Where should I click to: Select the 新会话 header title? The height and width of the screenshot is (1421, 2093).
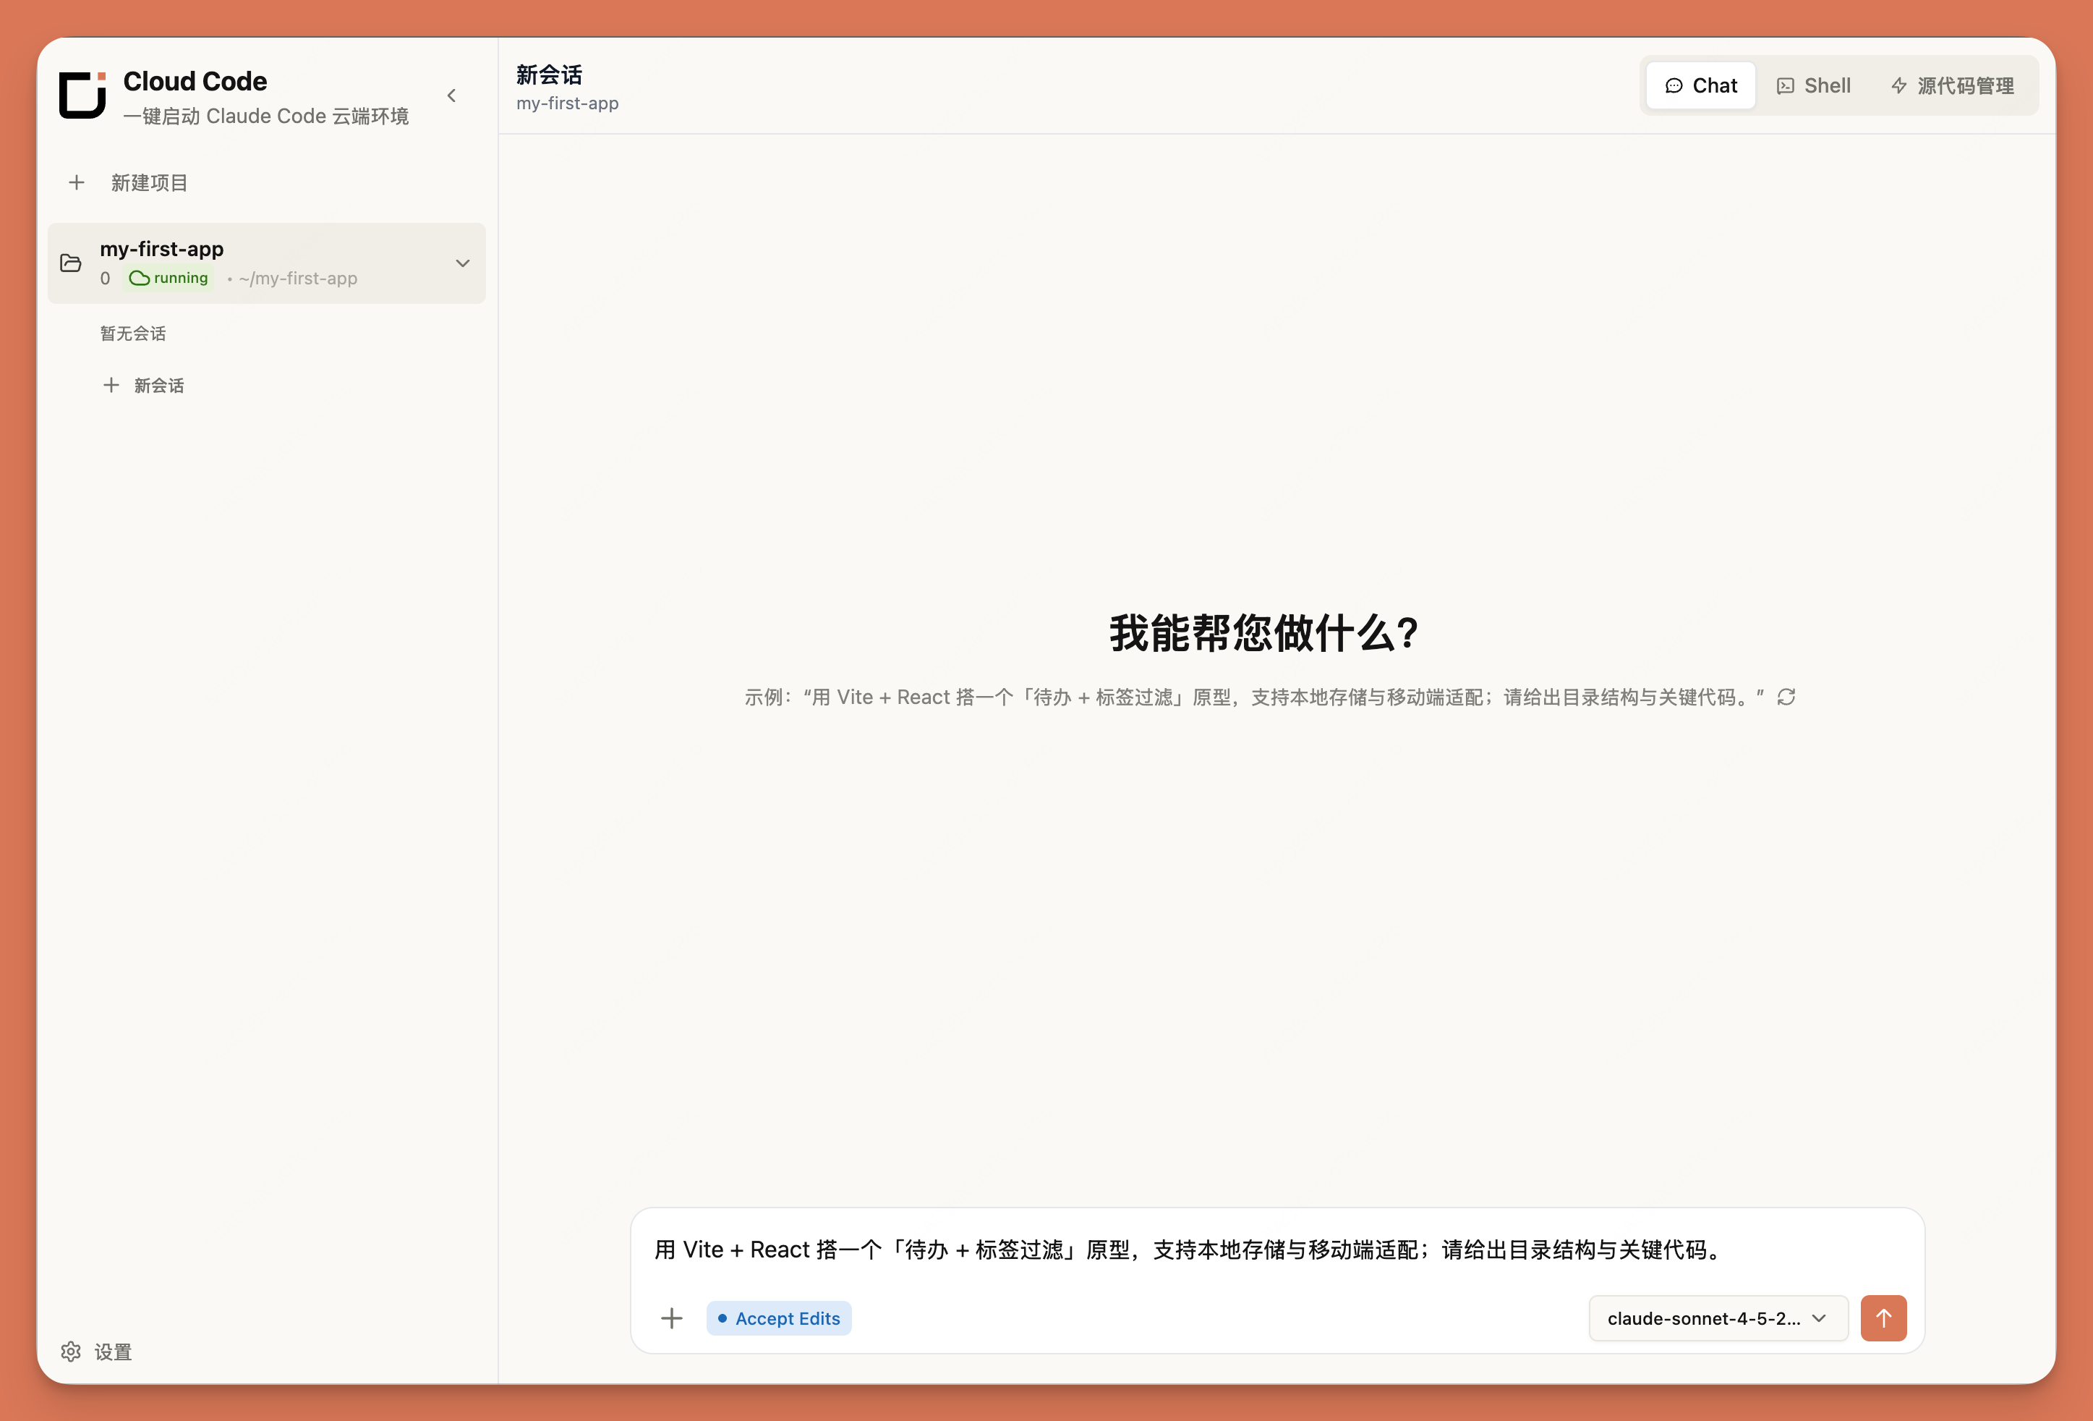pyautogui.click(x=548, y=75)
